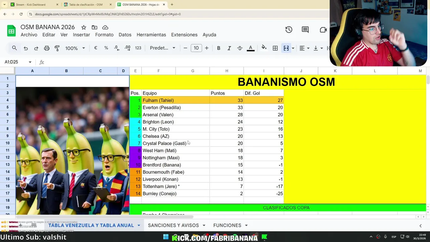Viewport: 430px width, 242px height.
Task: Select column H header
Action: pos(227,71)
